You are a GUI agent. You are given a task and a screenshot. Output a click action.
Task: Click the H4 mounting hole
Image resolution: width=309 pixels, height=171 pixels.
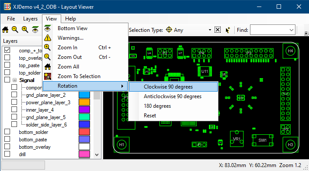pyautogui.click(x=290, y=51)
